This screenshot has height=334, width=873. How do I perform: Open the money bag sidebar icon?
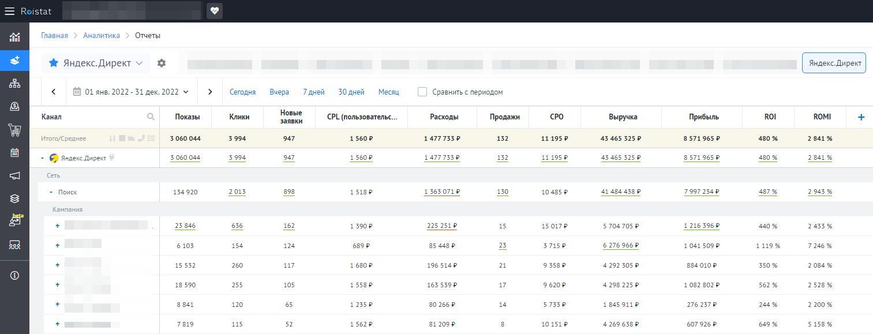tap(15, 106)
